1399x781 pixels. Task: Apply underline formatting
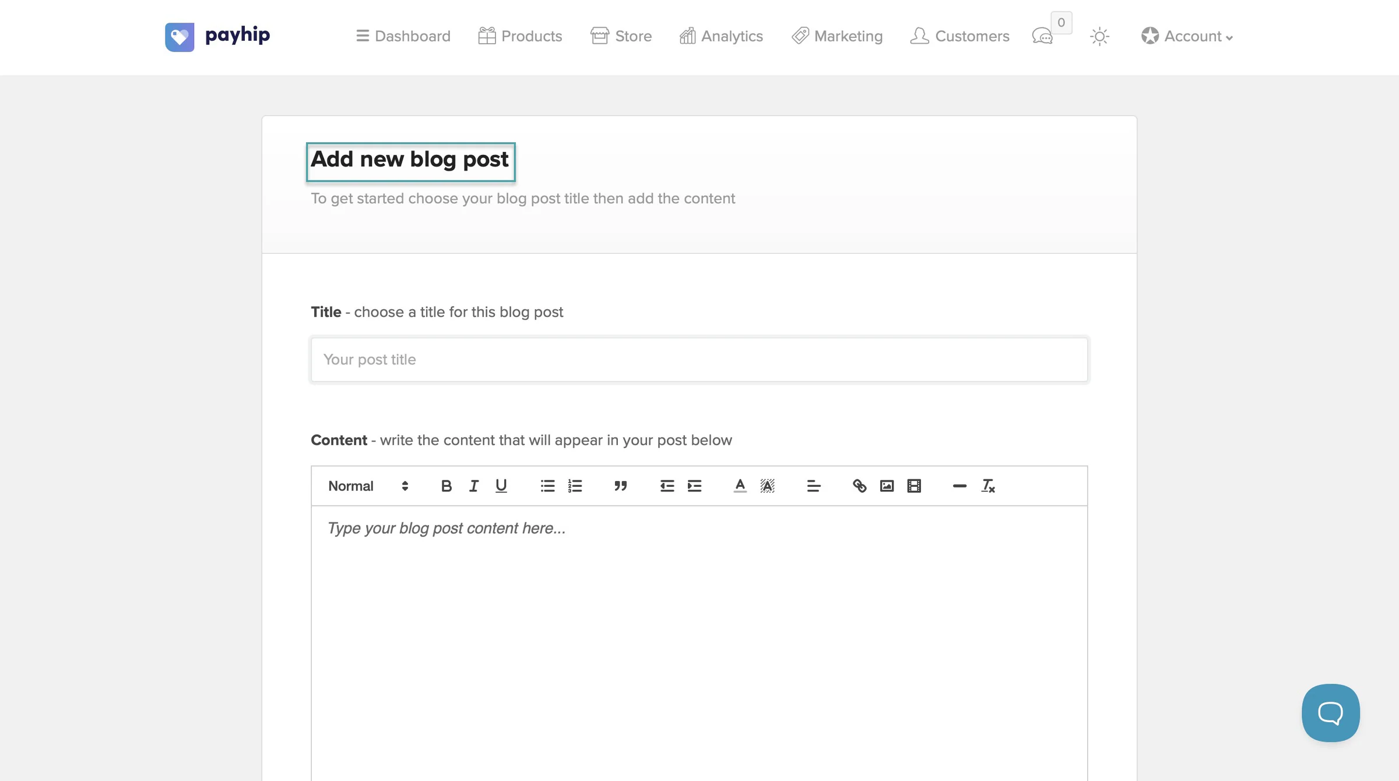tap(501, 486)
